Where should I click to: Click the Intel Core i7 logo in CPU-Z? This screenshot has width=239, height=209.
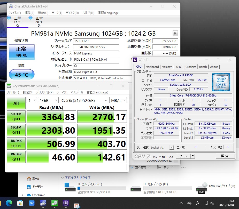tap(221, 82)
